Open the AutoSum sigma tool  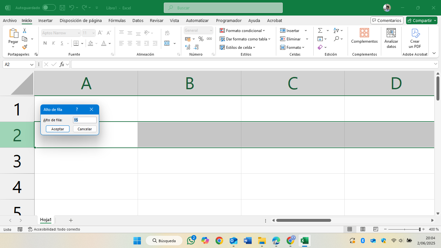[x=320, y=30]
